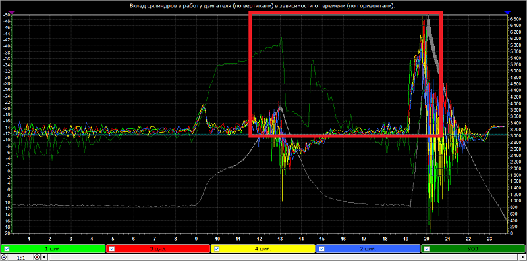The image size is (527, 261).
Task: Click the blue 2 цил. legend bar
Action: (368, 249)
